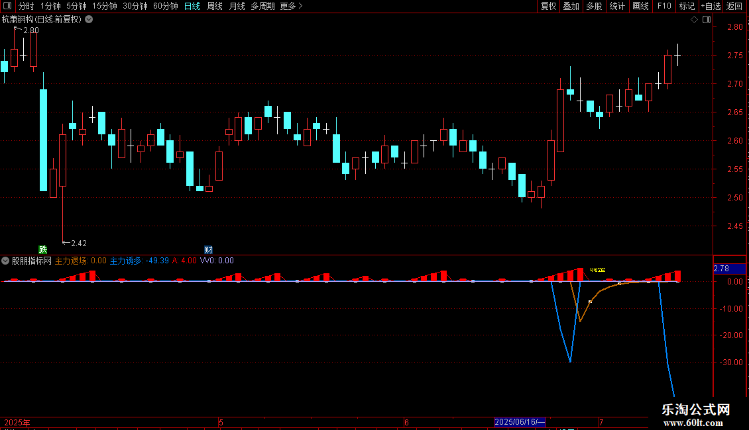Viewport: 749px width, 430px height.
Task: Click the 2.42 low price label
Action: [79, 243]
